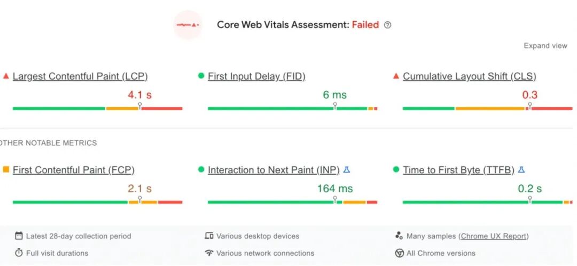Click the wifi network connections icon
Screen dimensions: 577x266
click(x=209, y=253)
